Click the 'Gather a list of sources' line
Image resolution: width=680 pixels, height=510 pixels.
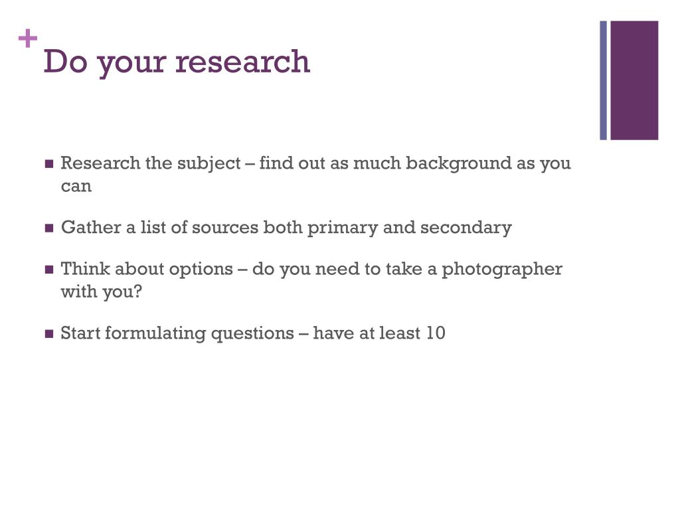[286, 228]
